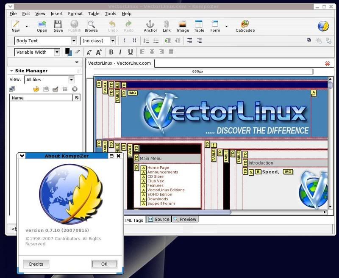The width and height of the screenshot is (339, 278).
Task: Click the Name column header
Action: pos(41,98)
